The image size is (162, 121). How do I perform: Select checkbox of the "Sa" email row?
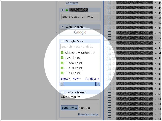pos(109,49)
